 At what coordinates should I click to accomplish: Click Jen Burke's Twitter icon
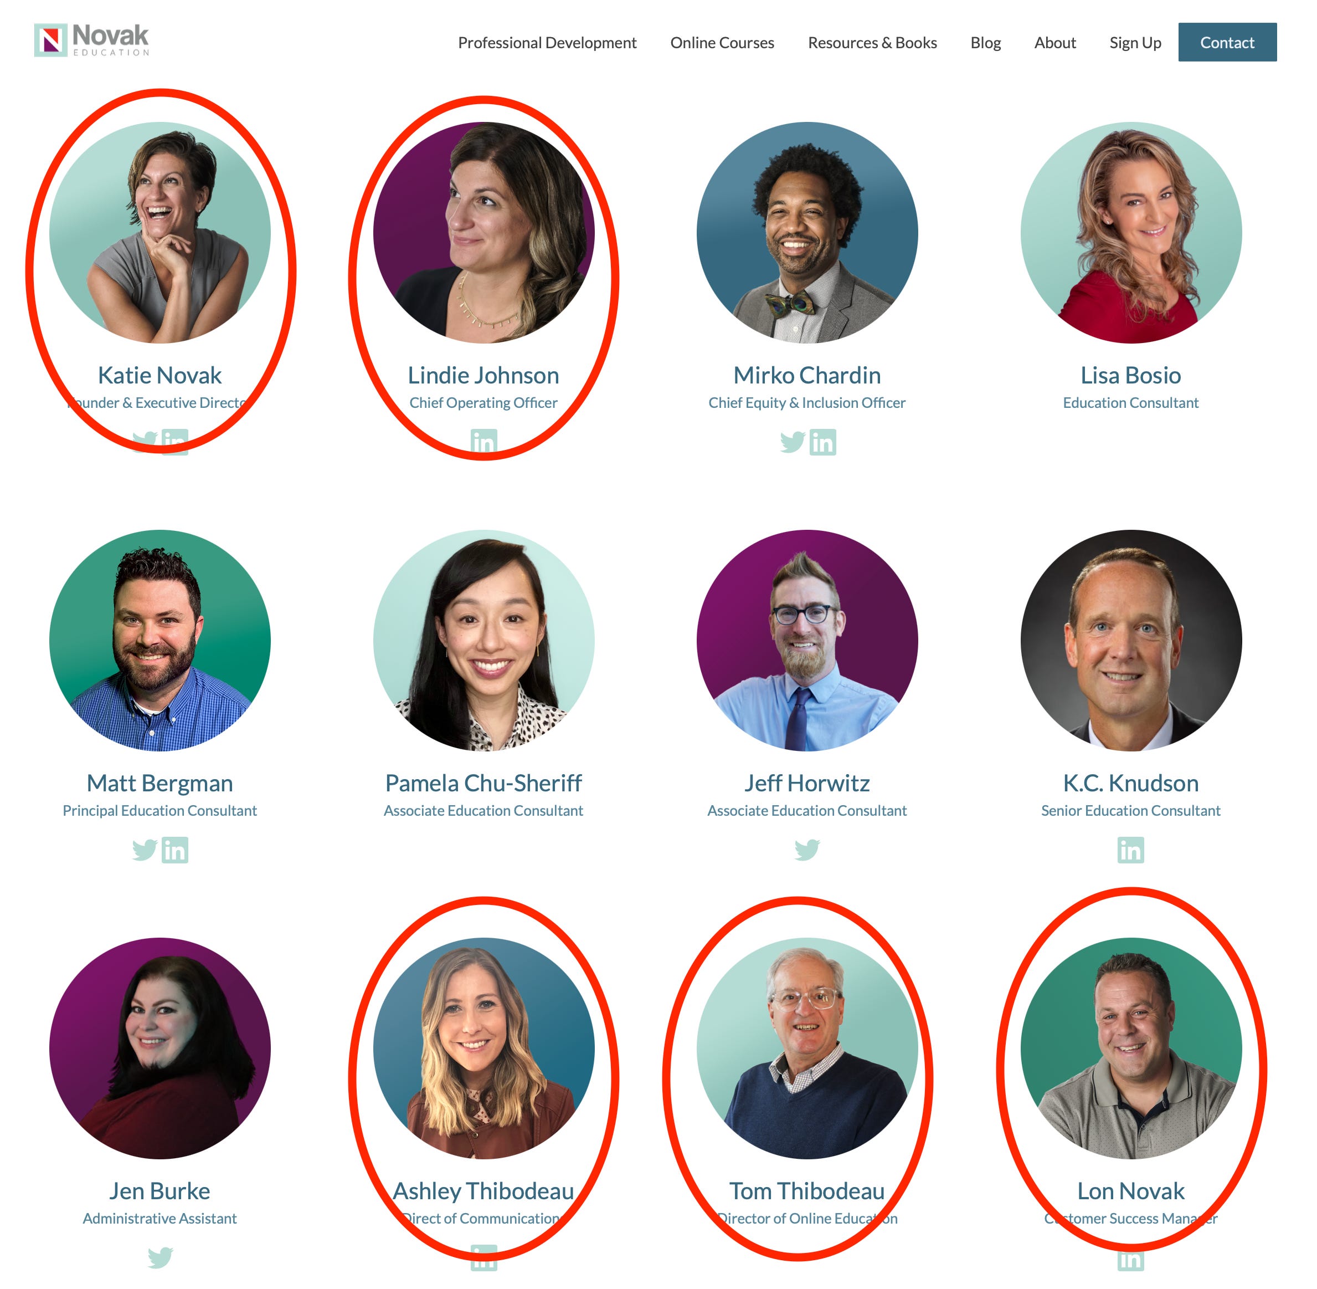[160, 1258]
